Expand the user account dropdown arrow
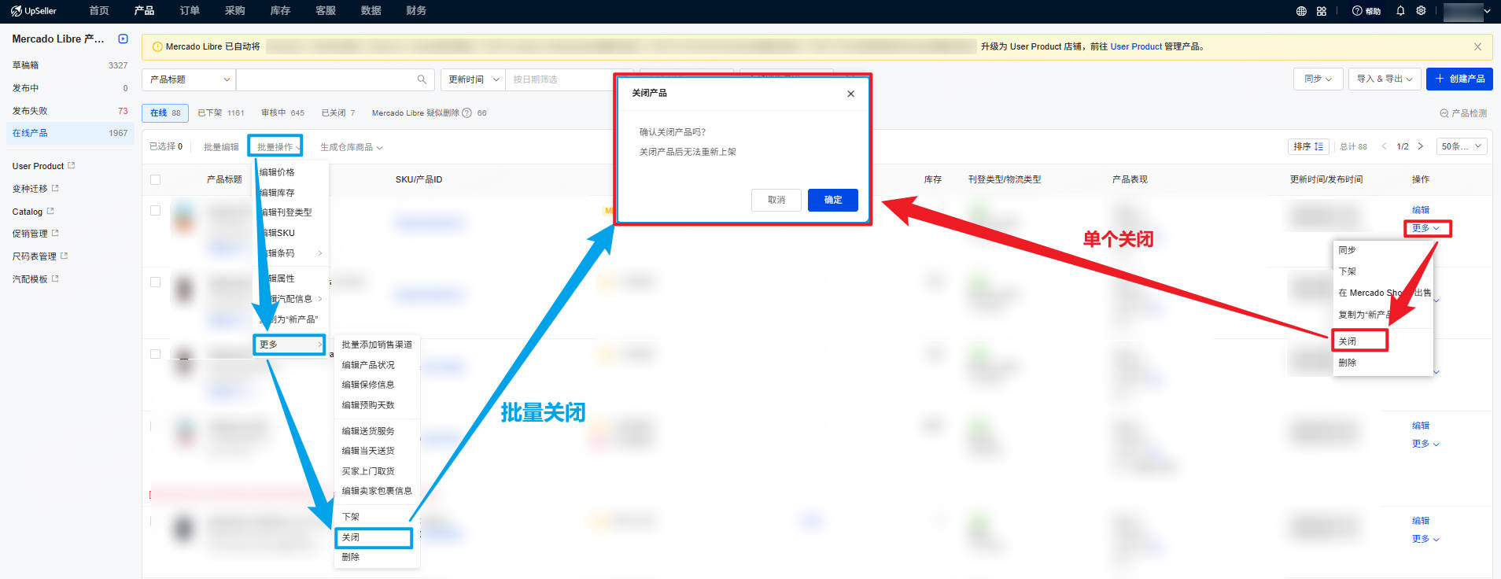Viewport: 1501px width, 579px height. click(1487, 11)
